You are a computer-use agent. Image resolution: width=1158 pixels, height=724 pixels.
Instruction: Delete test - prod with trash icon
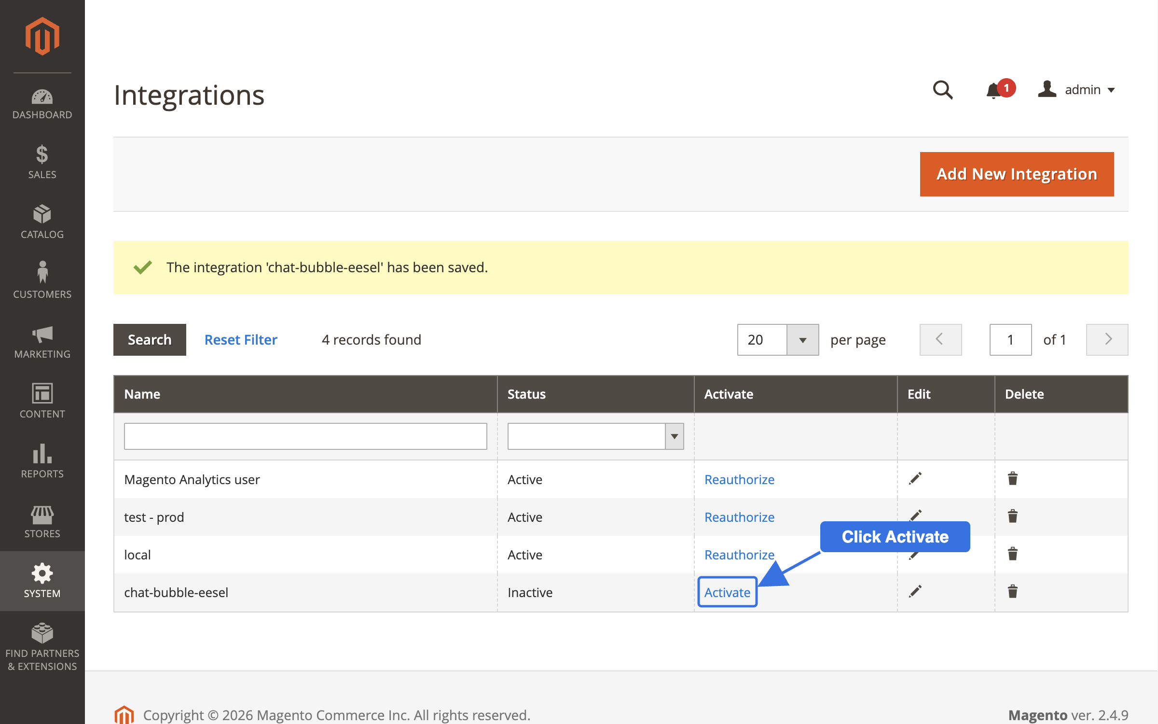(1013, 516)
